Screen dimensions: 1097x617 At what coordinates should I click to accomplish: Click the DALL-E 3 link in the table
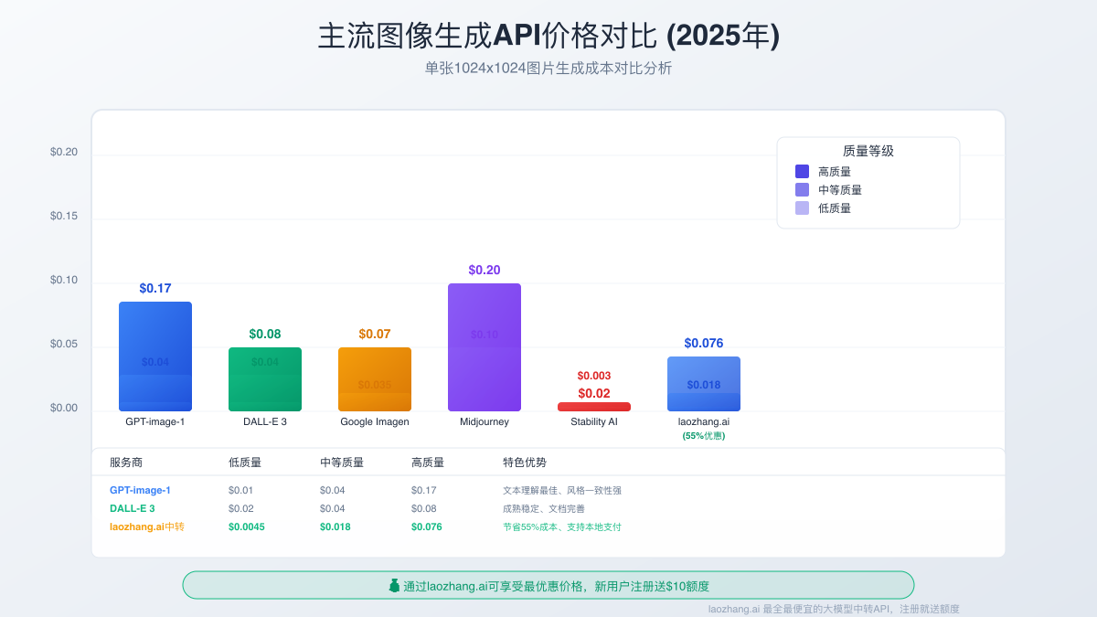click(x=133, y=508)
